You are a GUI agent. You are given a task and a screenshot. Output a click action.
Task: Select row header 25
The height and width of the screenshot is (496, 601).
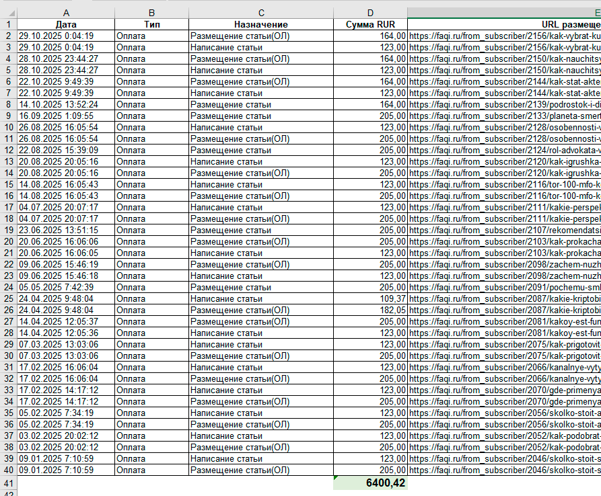9,298
